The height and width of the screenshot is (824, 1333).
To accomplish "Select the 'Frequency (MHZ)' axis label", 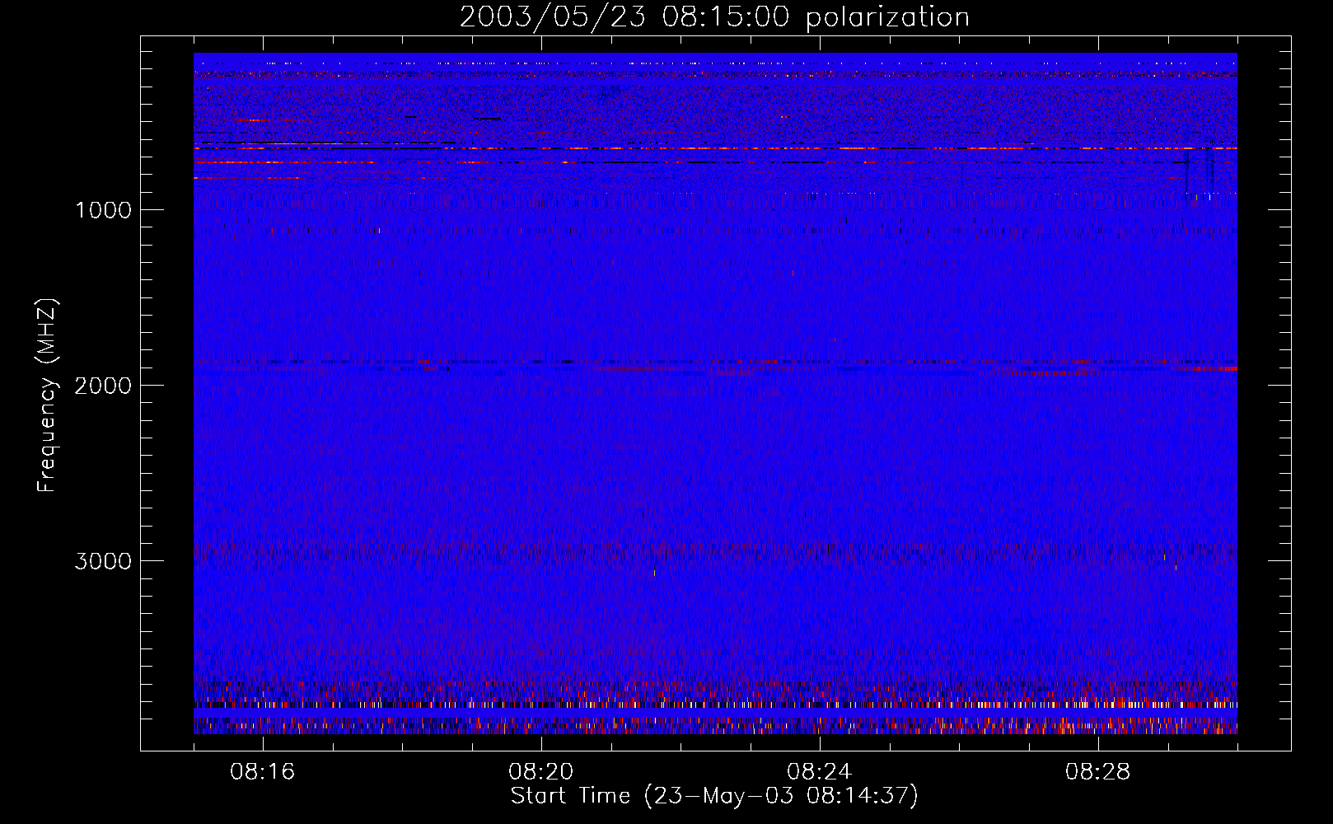I will pos(48,395).
